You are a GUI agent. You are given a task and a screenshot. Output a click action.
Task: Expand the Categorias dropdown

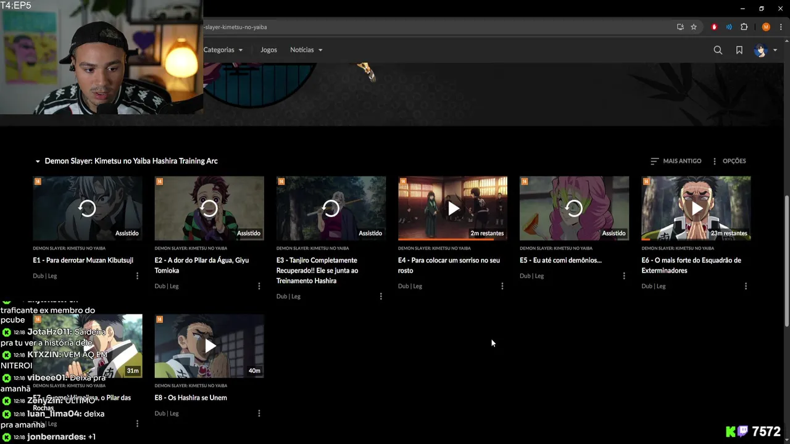(x=223, y=50)
